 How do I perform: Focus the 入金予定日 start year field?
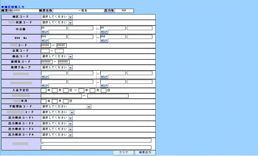click(43, 90)
